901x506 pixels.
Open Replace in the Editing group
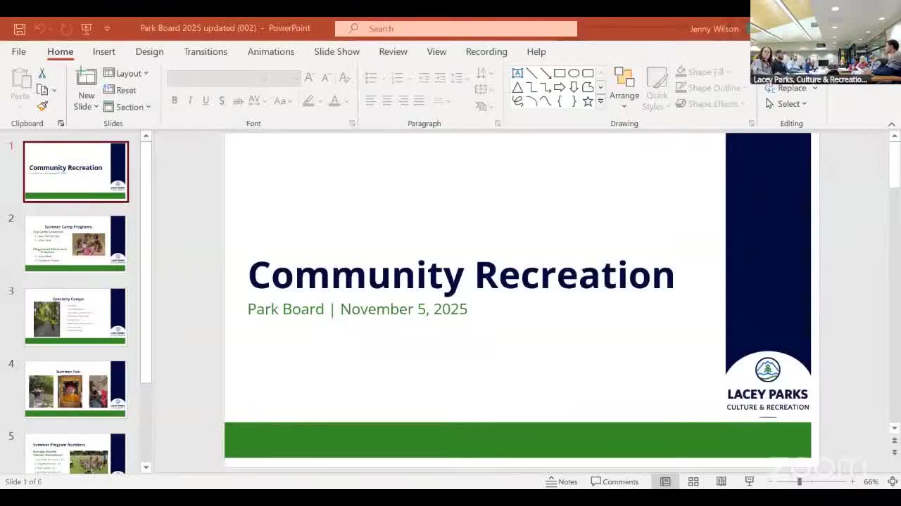[789, 88]
